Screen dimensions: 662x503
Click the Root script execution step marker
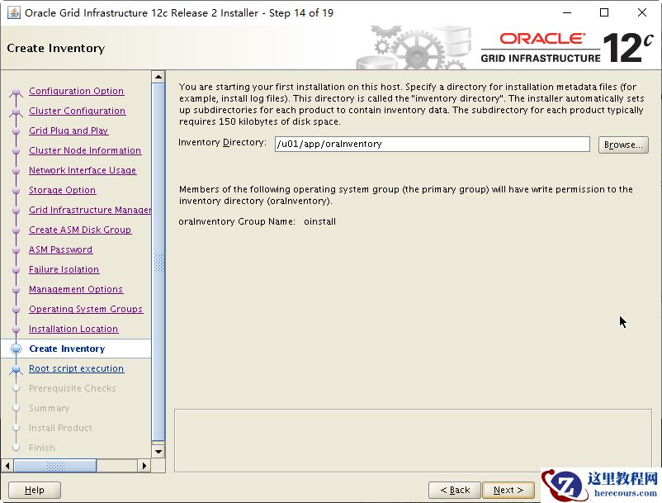pos(16,369)
